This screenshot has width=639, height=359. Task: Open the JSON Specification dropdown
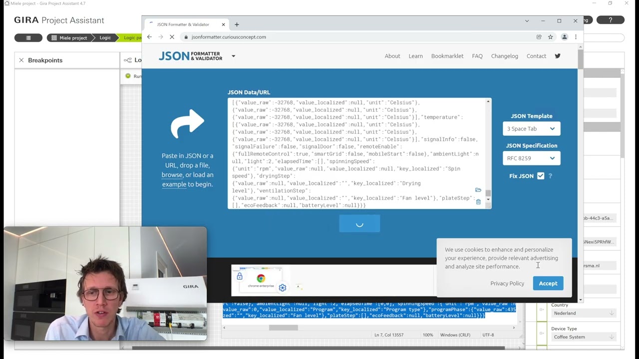click(531, 158)
